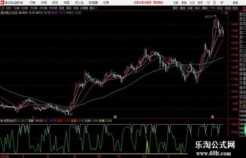Click the 多股 multi-stock button
Image resolution: width=246 pixels, height=158 pixels.
[x=190, y=8]
